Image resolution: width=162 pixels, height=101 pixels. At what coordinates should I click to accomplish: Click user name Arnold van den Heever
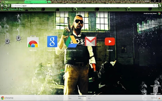pos(150,13)
